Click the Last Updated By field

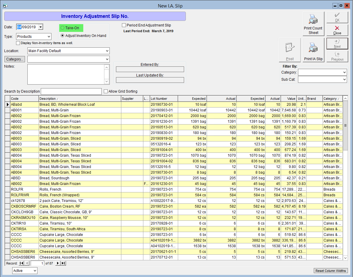pos(150,80)
